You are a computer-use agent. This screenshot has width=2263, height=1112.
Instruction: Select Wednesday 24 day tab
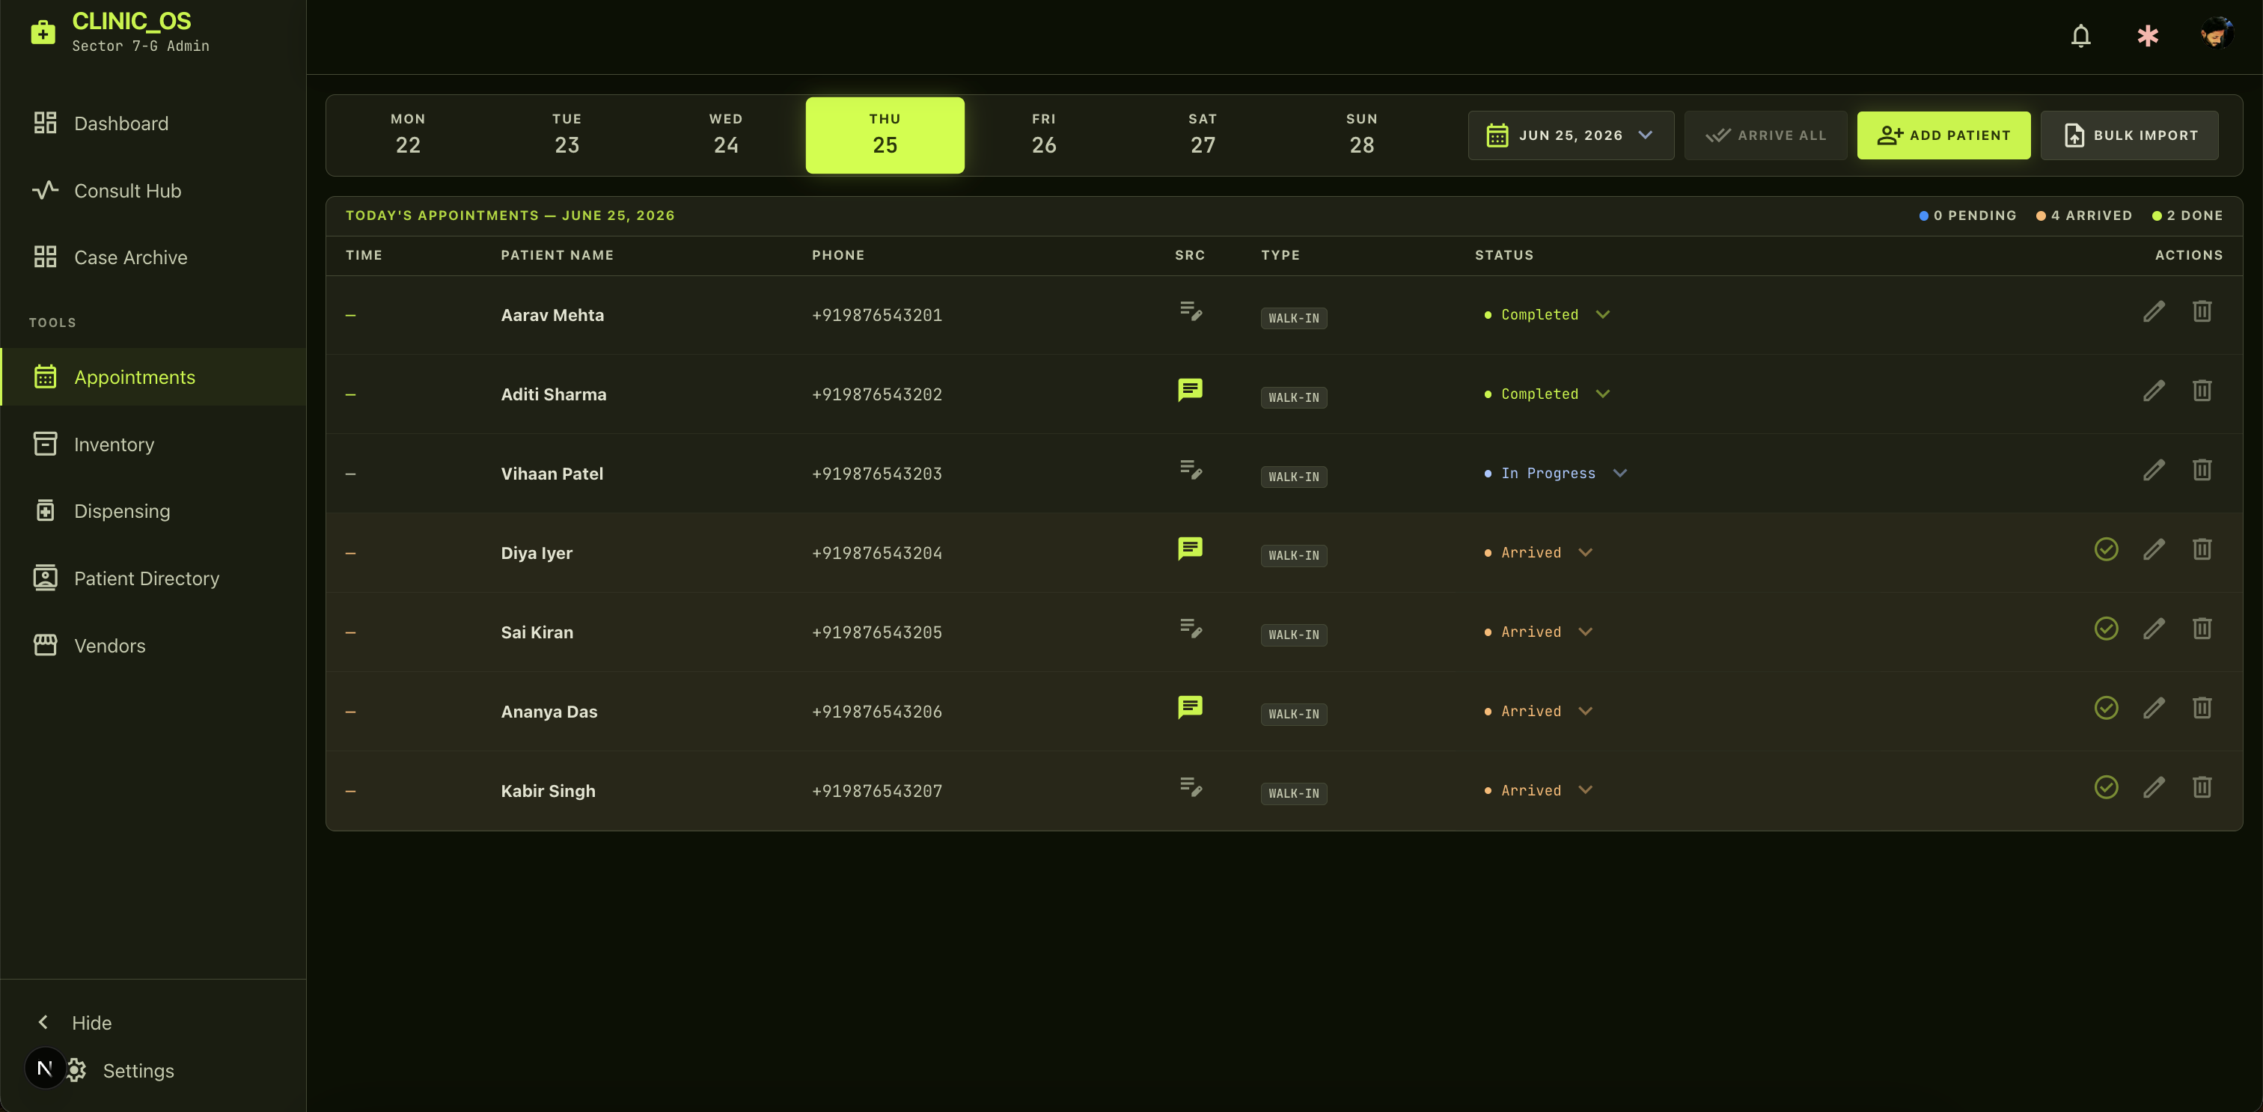[726, 135]
